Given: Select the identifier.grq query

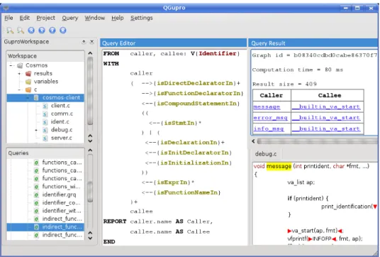Looking at the screenshot, I should (59, 195).
